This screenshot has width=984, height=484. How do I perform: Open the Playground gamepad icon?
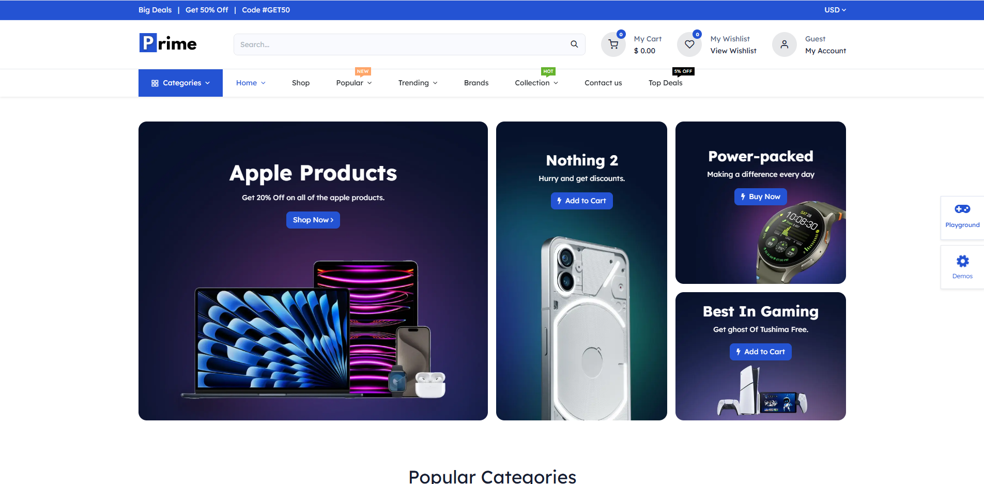(x=962, y=209)
